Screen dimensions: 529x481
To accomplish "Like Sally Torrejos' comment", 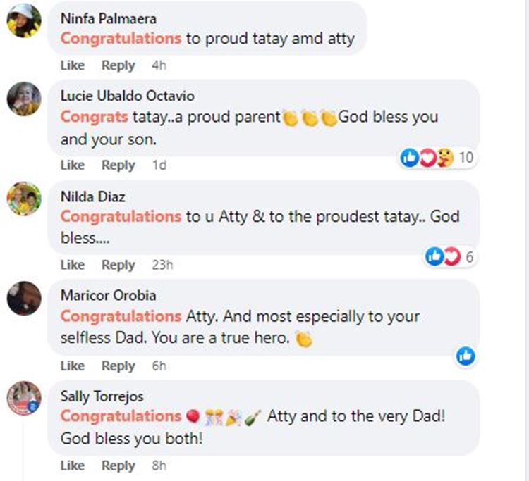I will (72, 466).
